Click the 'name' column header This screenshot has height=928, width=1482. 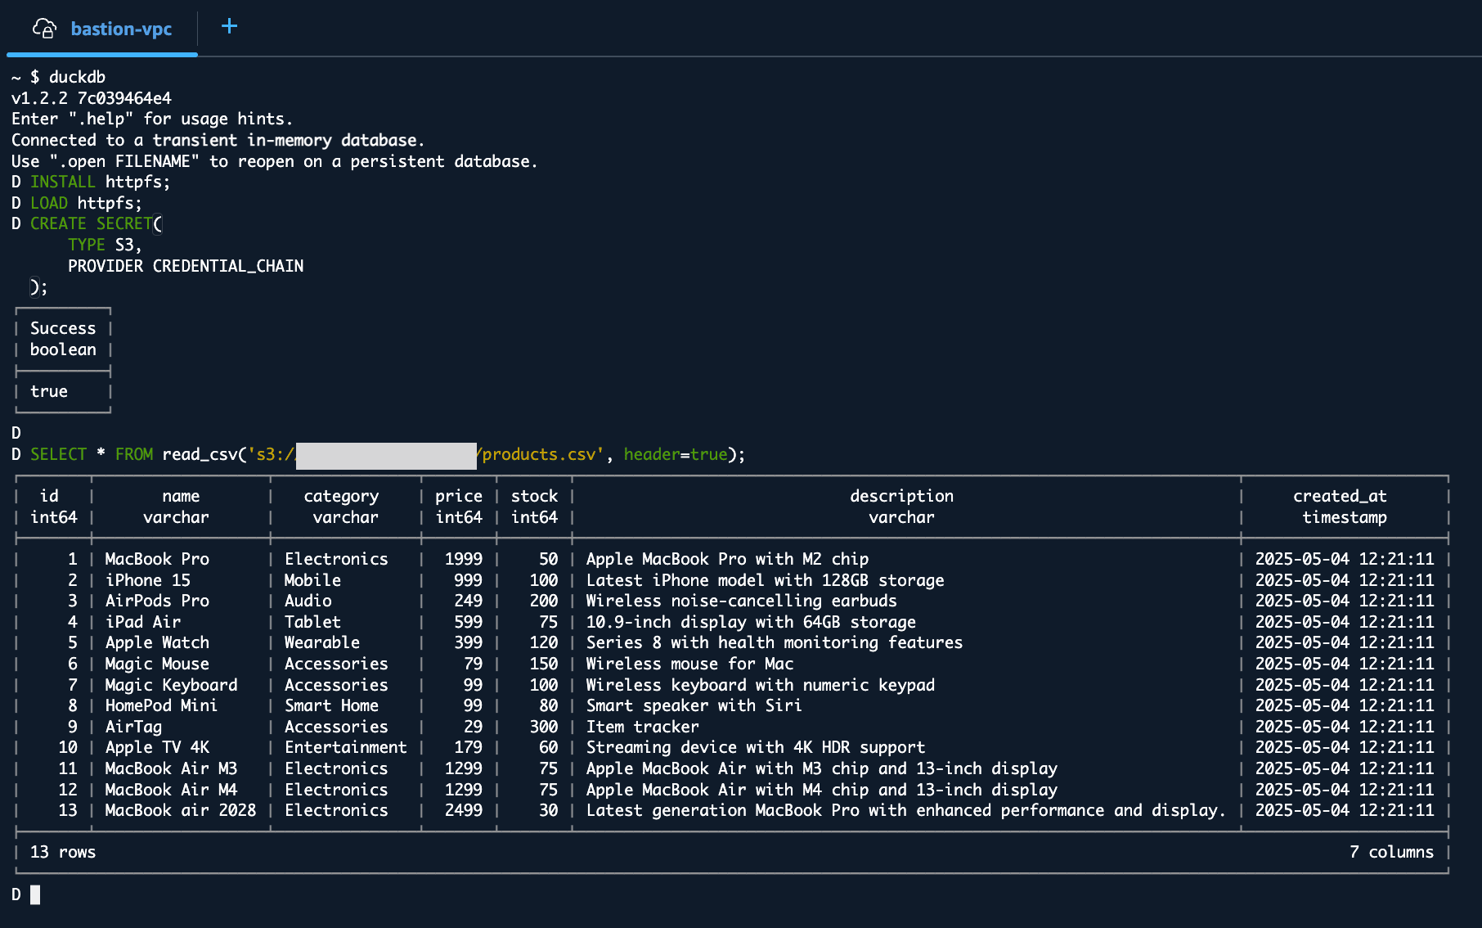(x=181, y=496)
